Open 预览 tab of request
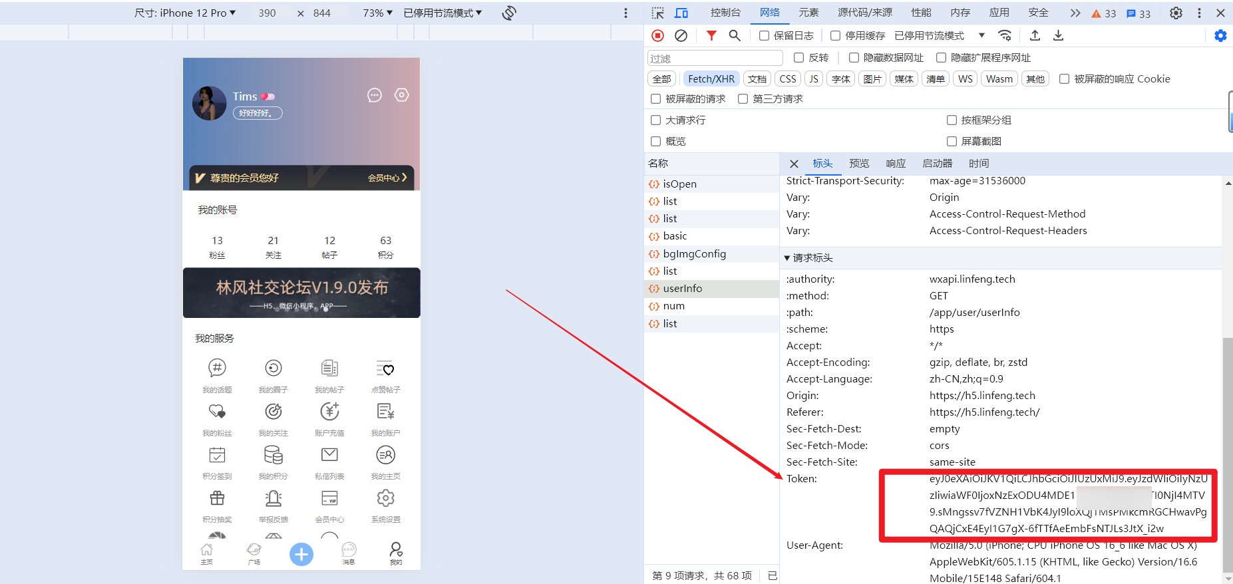Image resolution: width=1233 pixels, height=584 pixels. click(859, 163)
